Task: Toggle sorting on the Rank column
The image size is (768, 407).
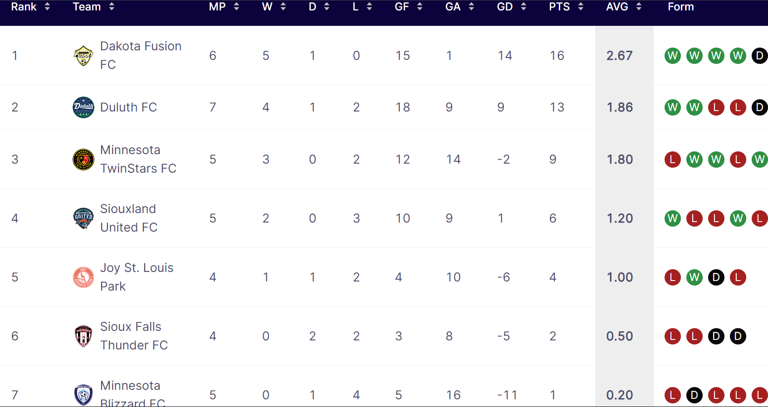Action: click(x=48, y=7)
